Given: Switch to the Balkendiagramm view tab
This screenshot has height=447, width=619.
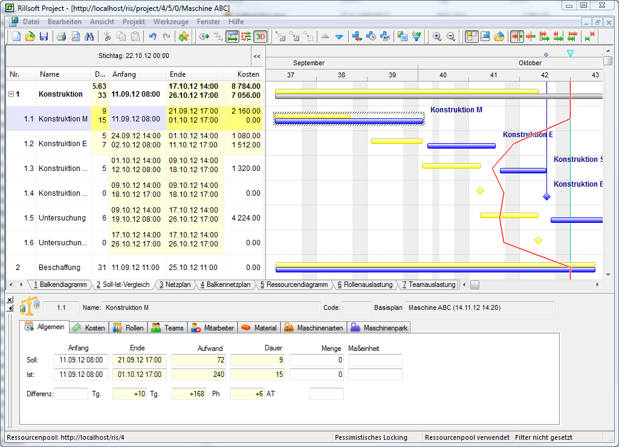Looking at the screenshot, I should [x=60, y=285].
